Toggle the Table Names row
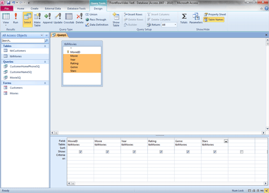The height and width of the screenshot is (193, 269). tap(214, 20)
